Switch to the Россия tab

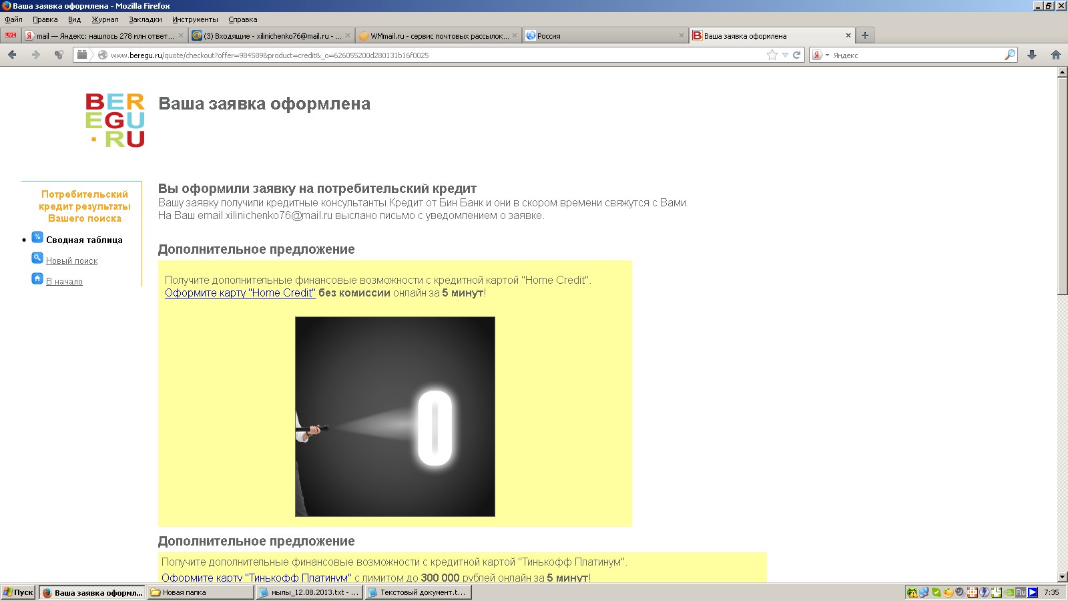point(604,35)
